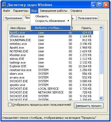Screen dimensions: 111x122
Task: Switch to the Пользователи tab
Action: pyautogui.click(x=88, y=18)
